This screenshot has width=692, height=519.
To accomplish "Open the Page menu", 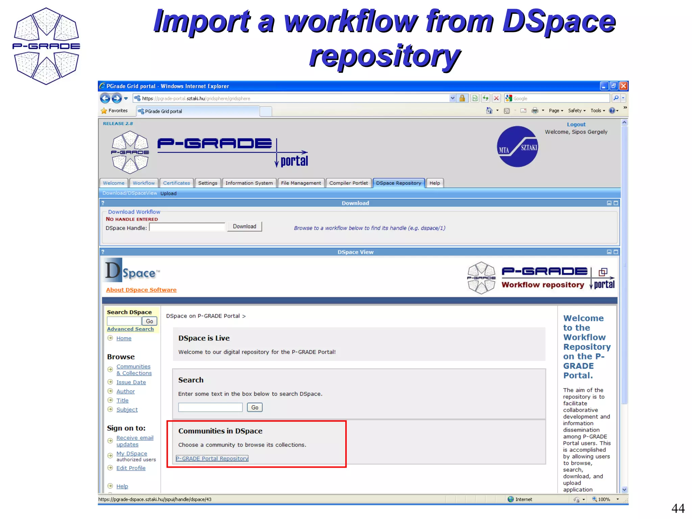I will click(x=556, y=110).
